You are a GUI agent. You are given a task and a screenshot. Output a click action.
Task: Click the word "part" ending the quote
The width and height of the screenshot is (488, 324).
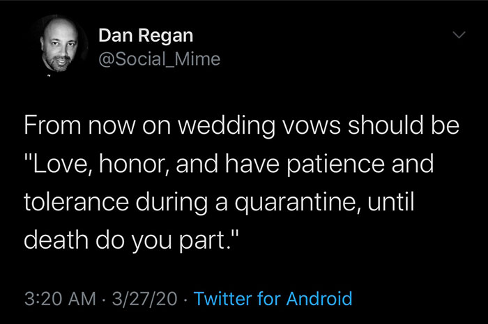click(x=202, y=241)
